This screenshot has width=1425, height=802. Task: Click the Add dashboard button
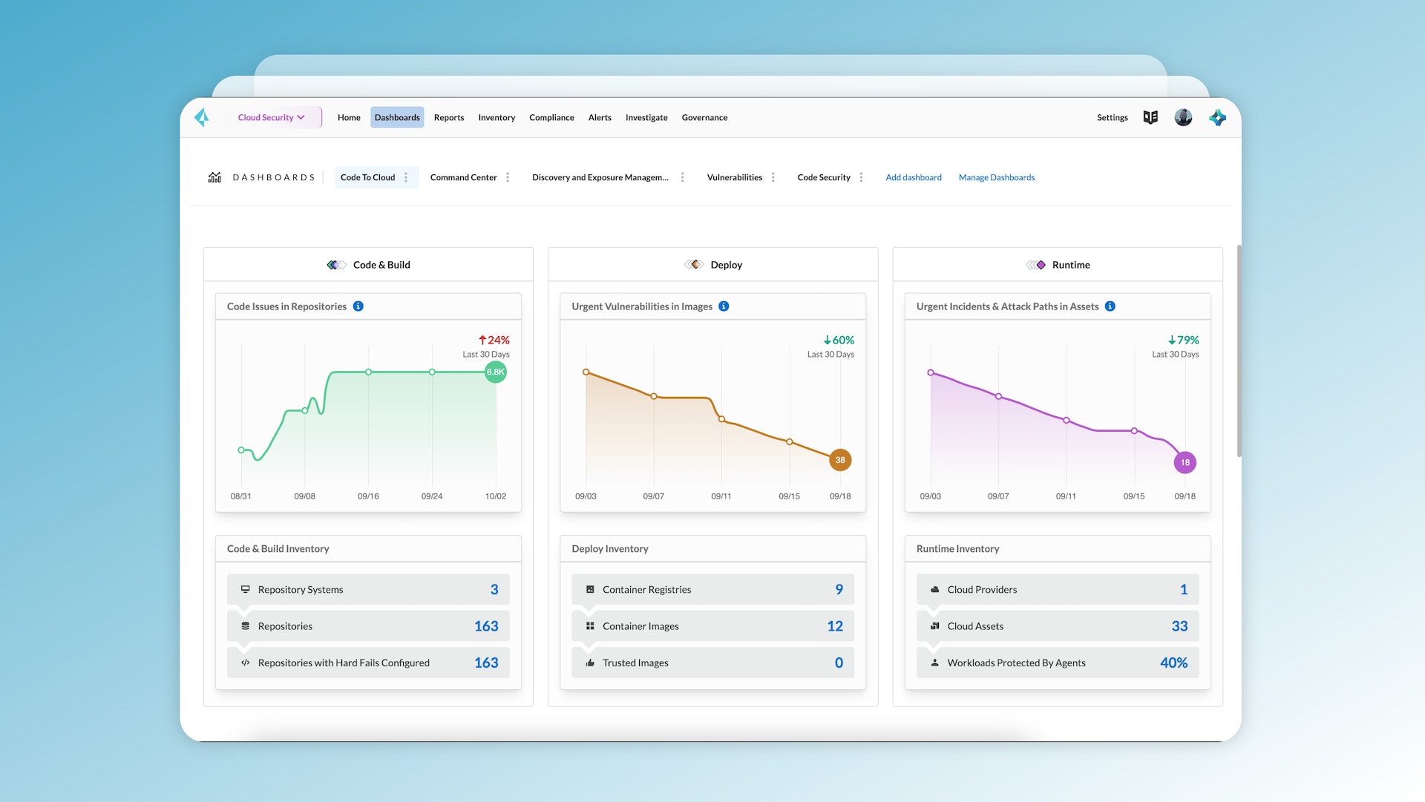click(913, 177)
